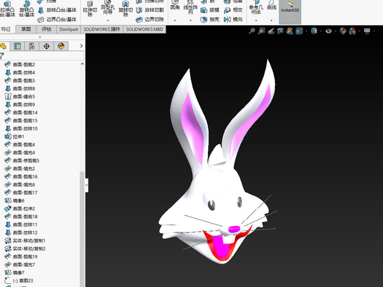Click the feature tree filter input field
The height and width of the screenshot is (287, 383).
click(x=44, y=56)
